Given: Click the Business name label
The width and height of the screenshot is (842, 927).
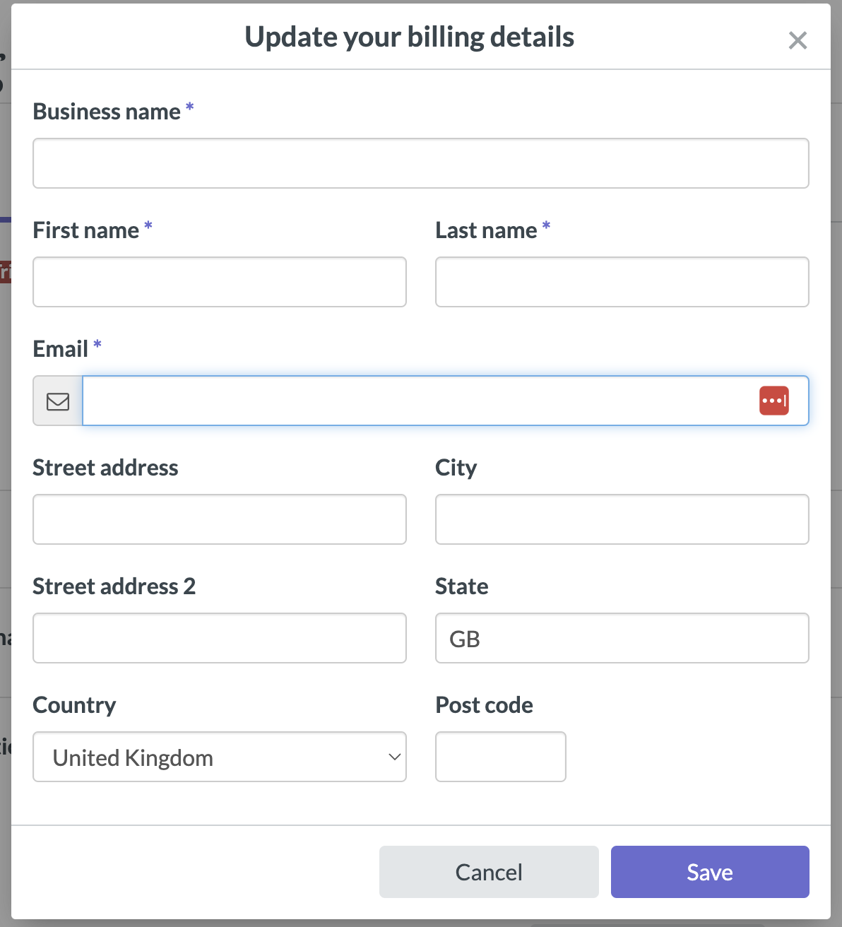Looking at the screenshot, I should [x=106, y=111].
